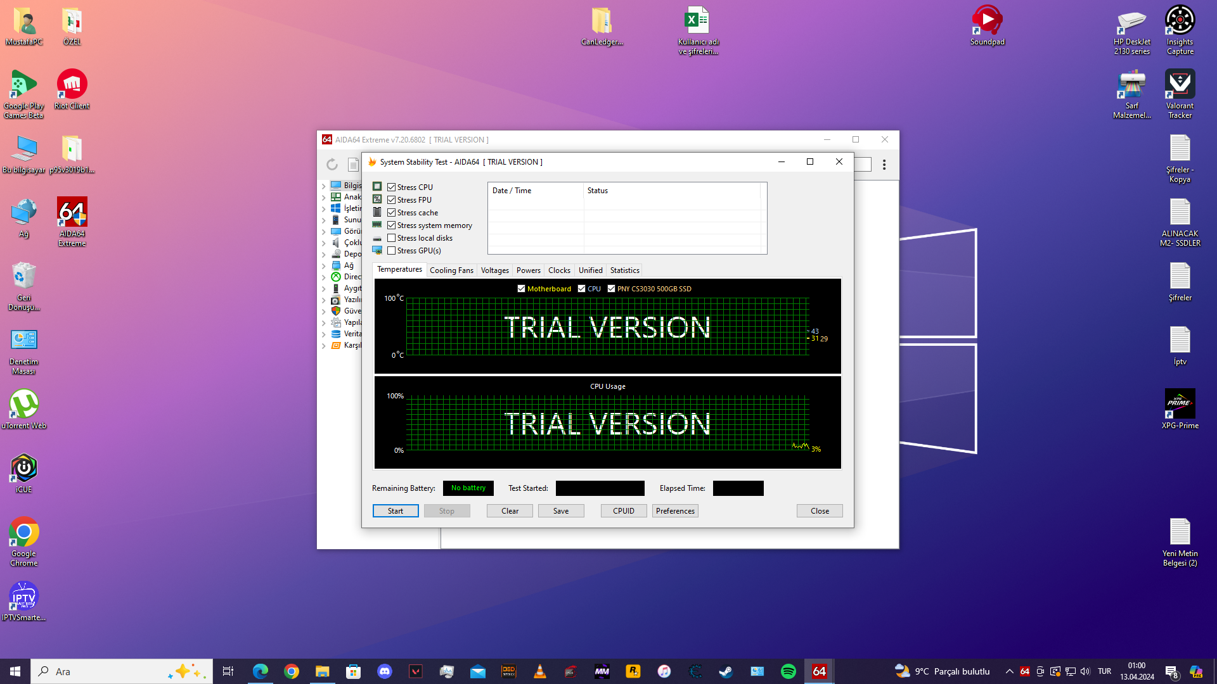The width and height of the screenshot is (1217, 684).
Task: Expand the DirectX tree node
Action: 324,277
